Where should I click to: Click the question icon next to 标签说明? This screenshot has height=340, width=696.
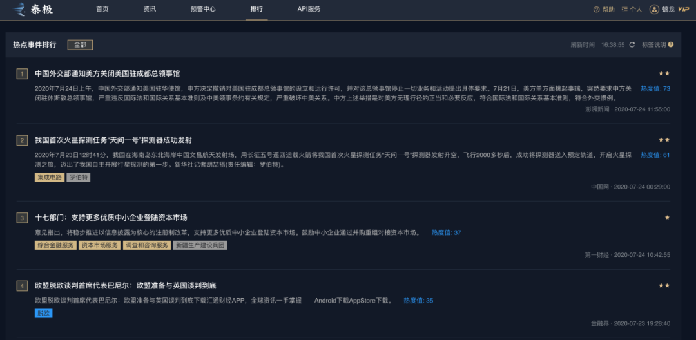coord(671,45)
